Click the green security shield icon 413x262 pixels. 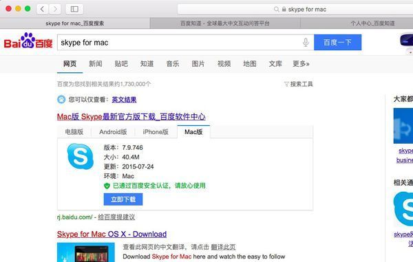coord(107,186)
